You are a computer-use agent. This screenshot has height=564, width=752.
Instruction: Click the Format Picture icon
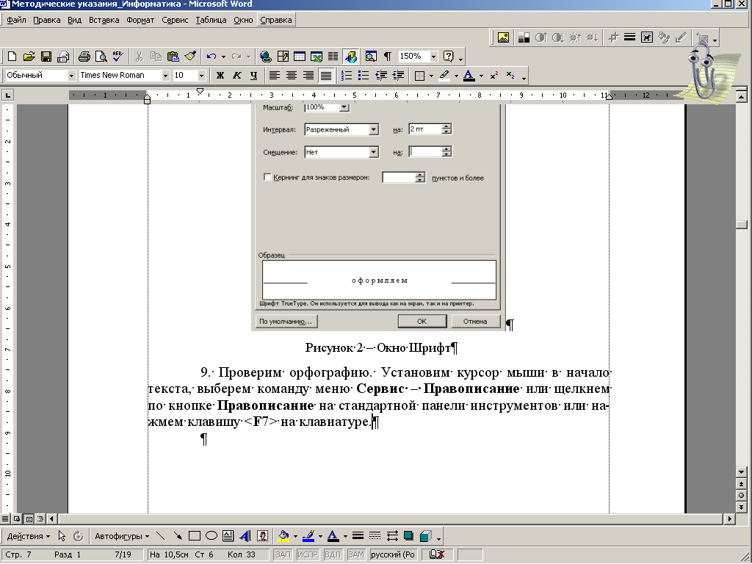664,37
